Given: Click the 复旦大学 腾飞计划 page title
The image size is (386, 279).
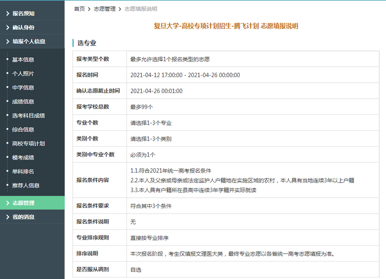Looking at the screenshot, I should pos(226,26).
